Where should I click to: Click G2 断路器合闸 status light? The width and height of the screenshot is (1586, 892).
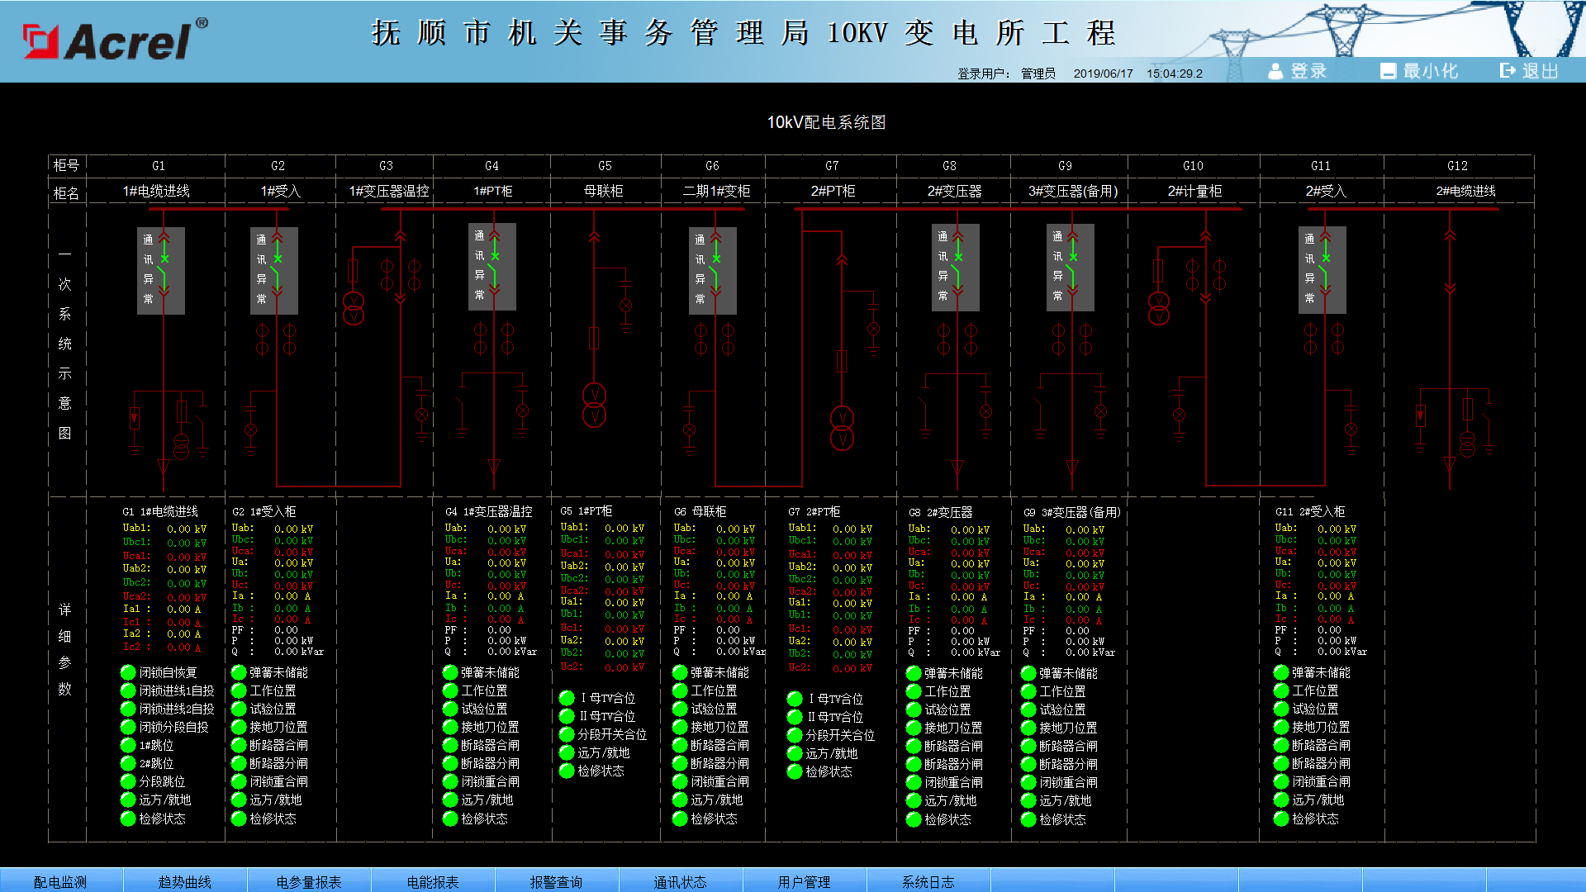[239, 745]
